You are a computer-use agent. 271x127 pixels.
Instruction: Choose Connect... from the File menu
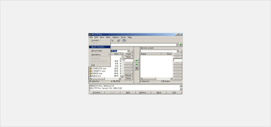click(99, 40)
